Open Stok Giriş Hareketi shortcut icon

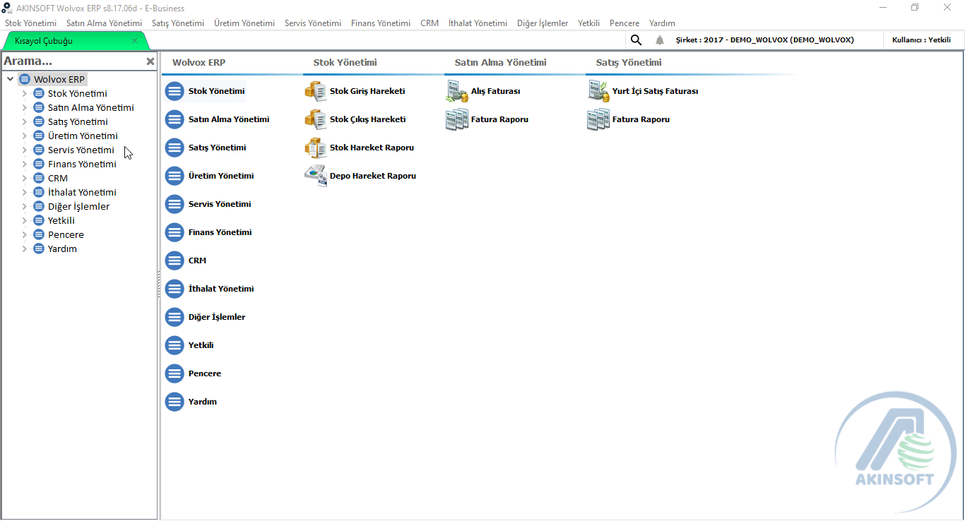[315, 91]
